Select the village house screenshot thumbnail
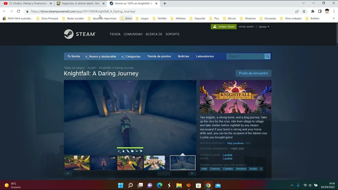338x190 pixels. click(156, 163)
